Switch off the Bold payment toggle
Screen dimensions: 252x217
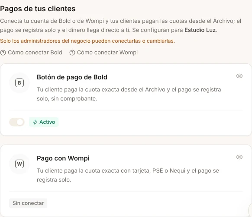click(17, 122)
